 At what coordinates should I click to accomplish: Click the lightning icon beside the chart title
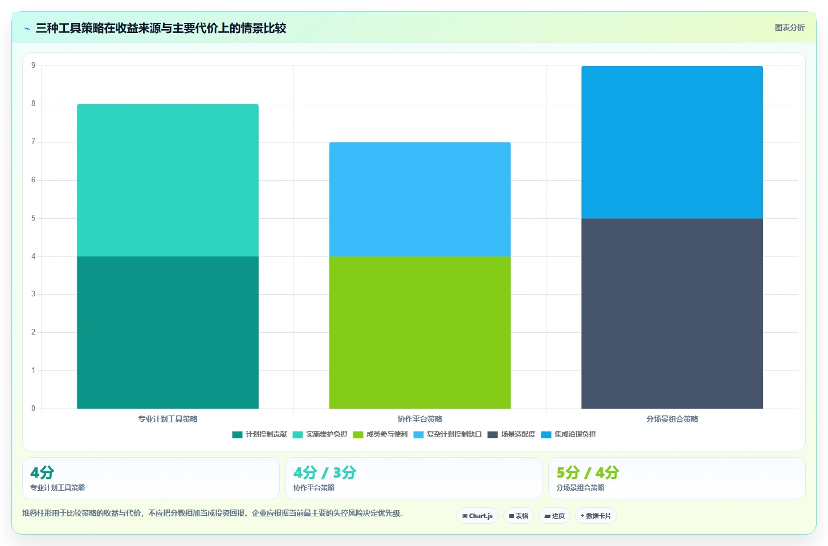point(27,28)
